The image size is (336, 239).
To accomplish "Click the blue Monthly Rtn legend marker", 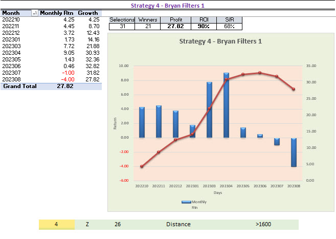I will (186, 203).
